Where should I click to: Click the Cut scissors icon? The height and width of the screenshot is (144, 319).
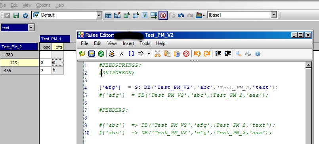[x=157, y=54]
